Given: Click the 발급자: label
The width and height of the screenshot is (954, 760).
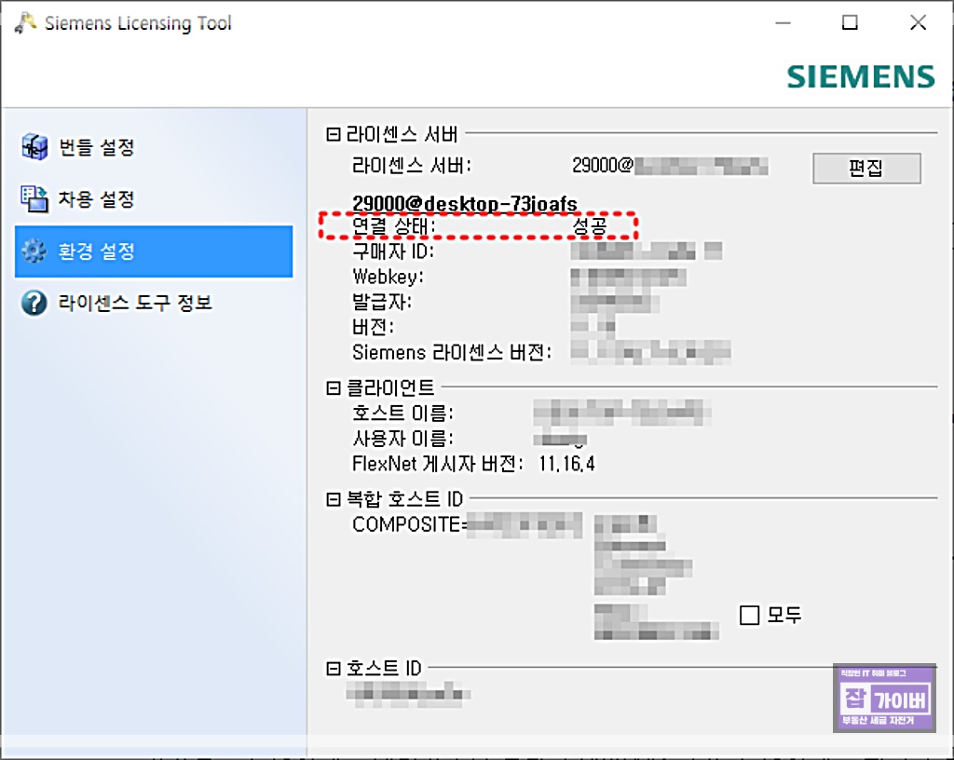Looking at the screenshot, I should click(382, 302).
